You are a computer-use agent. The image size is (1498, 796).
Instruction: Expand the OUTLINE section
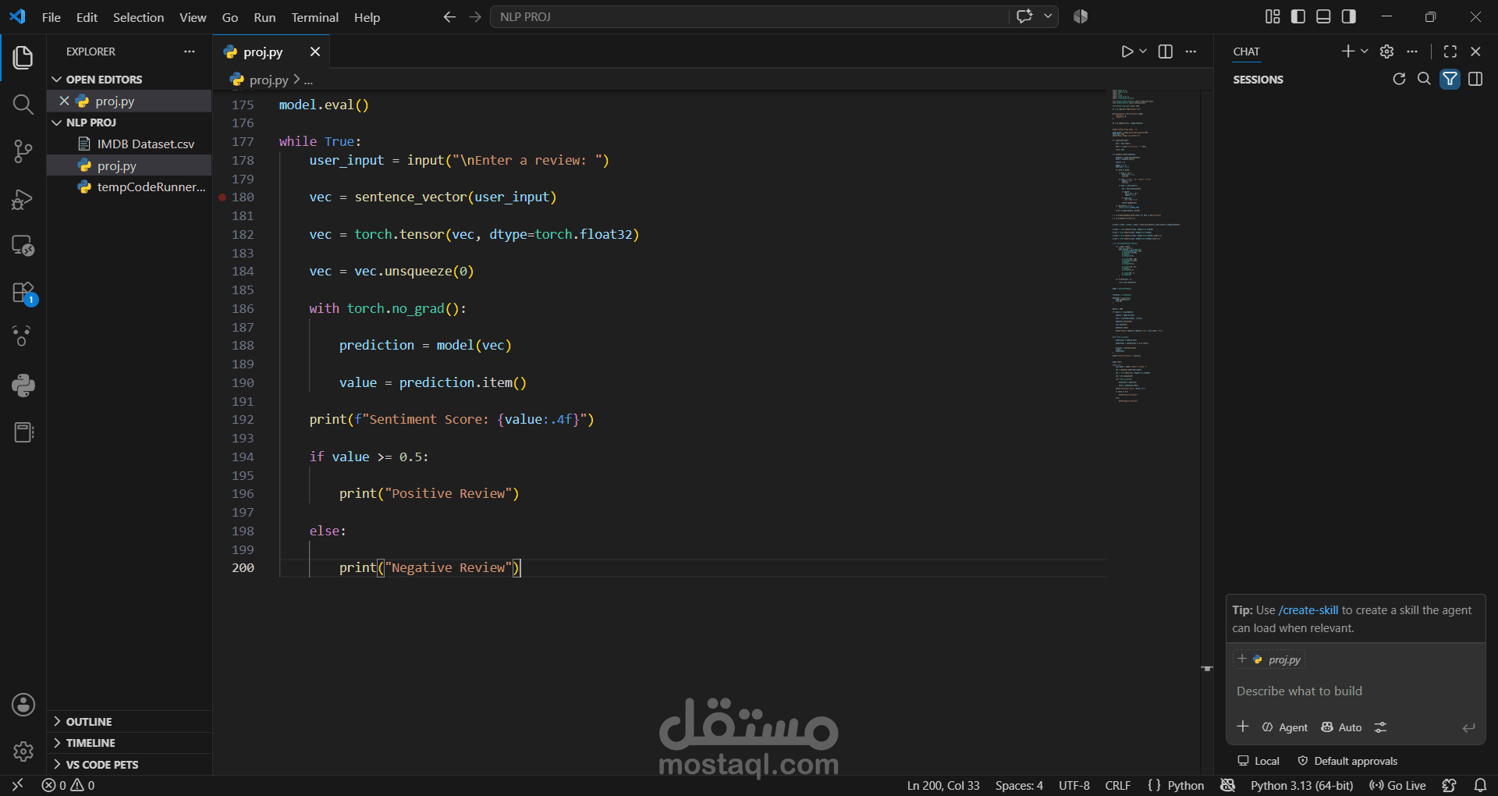129,722
